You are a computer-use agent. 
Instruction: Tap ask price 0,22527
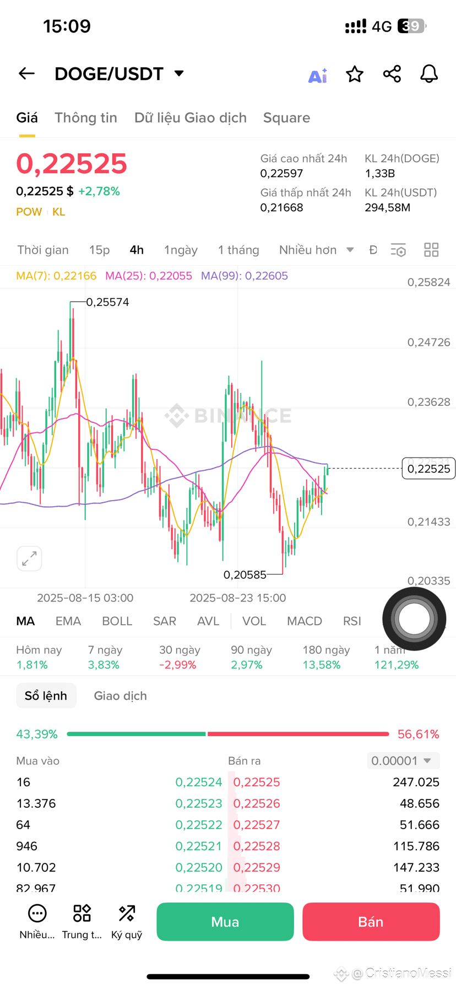(x=257, y=825)
